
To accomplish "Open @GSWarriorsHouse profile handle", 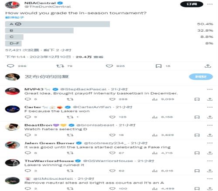I will (x=108, y=161).
